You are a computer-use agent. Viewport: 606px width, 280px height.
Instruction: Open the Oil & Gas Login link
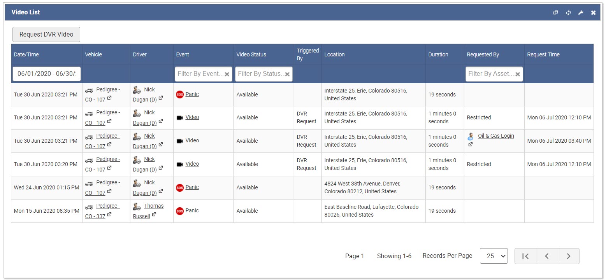tap(496, 136)
